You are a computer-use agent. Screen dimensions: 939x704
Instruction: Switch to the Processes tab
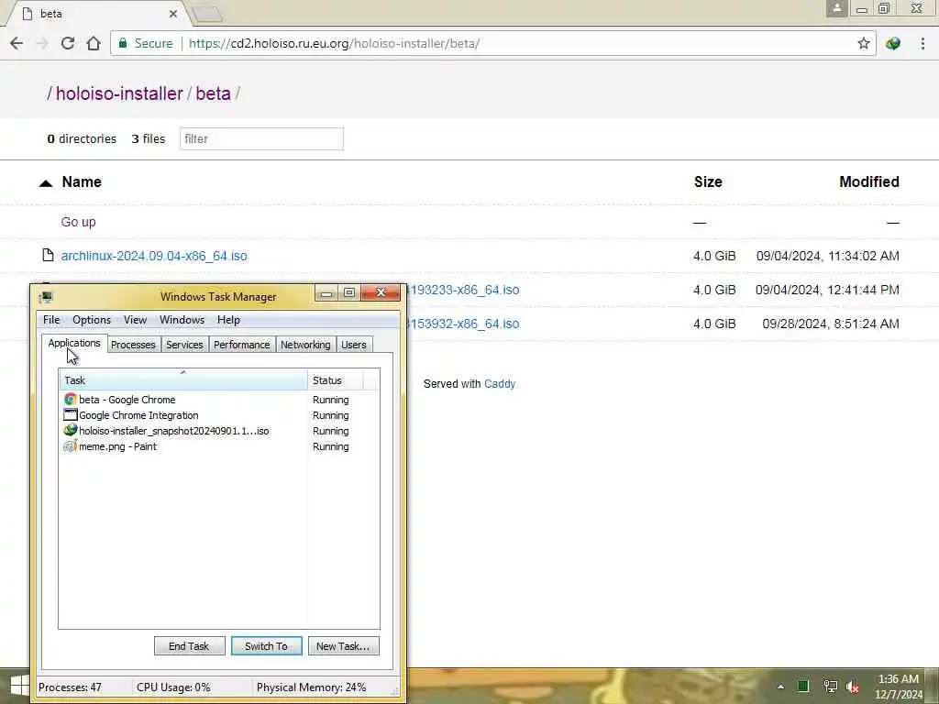(x=133, y=345)
